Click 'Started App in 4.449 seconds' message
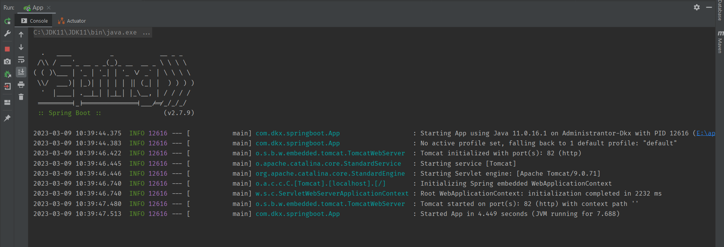Viewport: 724px width, 247px height. pos(520,214)
